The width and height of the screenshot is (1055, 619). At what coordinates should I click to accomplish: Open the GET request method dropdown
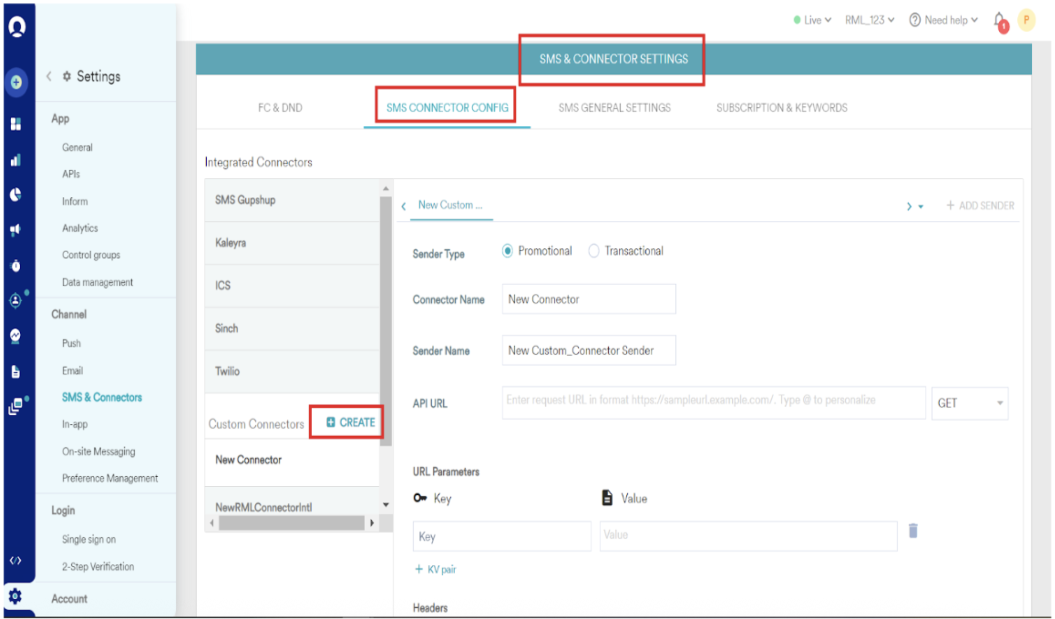click(x=969, y=403)
